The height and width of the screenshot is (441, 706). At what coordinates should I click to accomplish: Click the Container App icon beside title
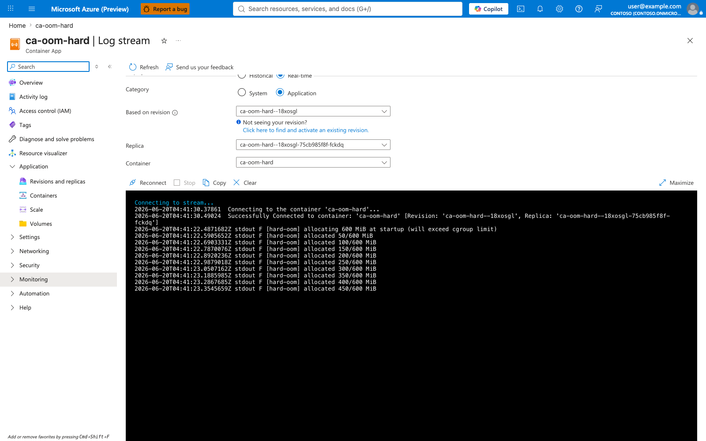point(15,44)
